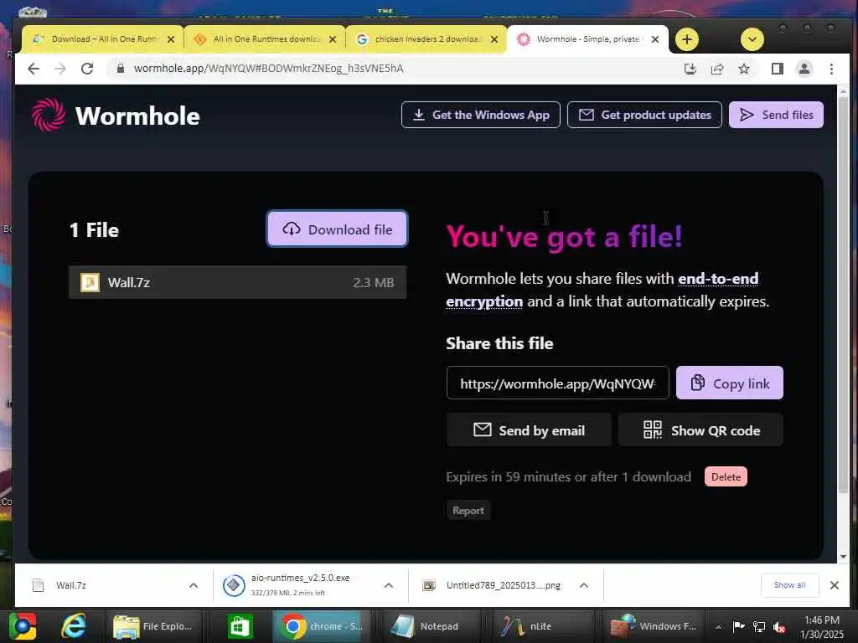Click the share page icon
Screen dimensions: 858x643
tap(717, 69)
